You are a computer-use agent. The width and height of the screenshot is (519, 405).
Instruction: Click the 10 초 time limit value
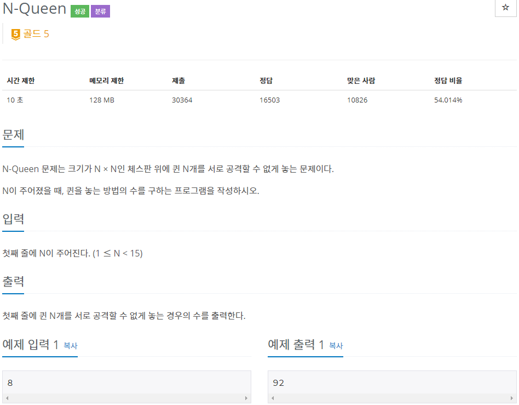point(15,100)
